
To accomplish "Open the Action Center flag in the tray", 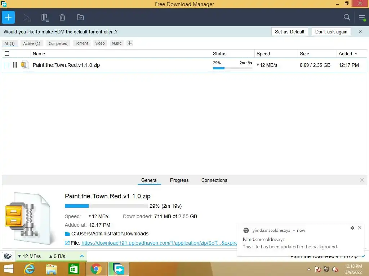I will [318, 269].
